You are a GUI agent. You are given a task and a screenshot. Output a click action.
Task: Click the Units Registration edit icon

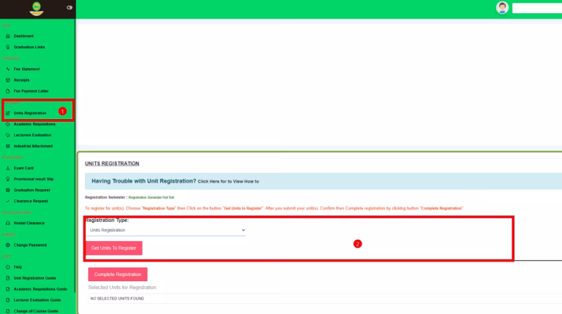(x=8, y=113)
